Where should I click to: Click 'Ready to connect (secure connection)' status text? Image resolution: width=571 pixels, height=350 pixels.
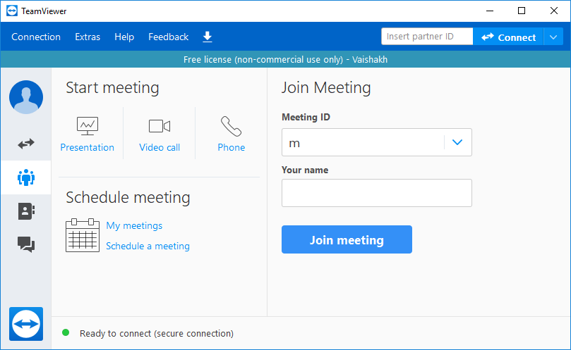tap(157, 333)
